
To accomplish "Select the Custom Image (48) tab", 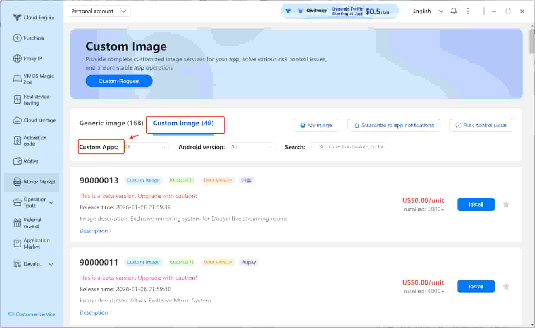I will [x=183, y=123].
